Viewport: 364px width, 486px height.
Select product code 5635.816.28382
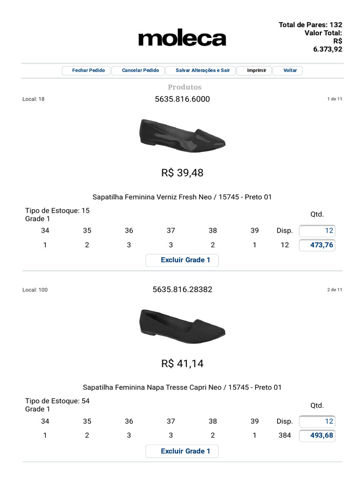click(182, 290)
